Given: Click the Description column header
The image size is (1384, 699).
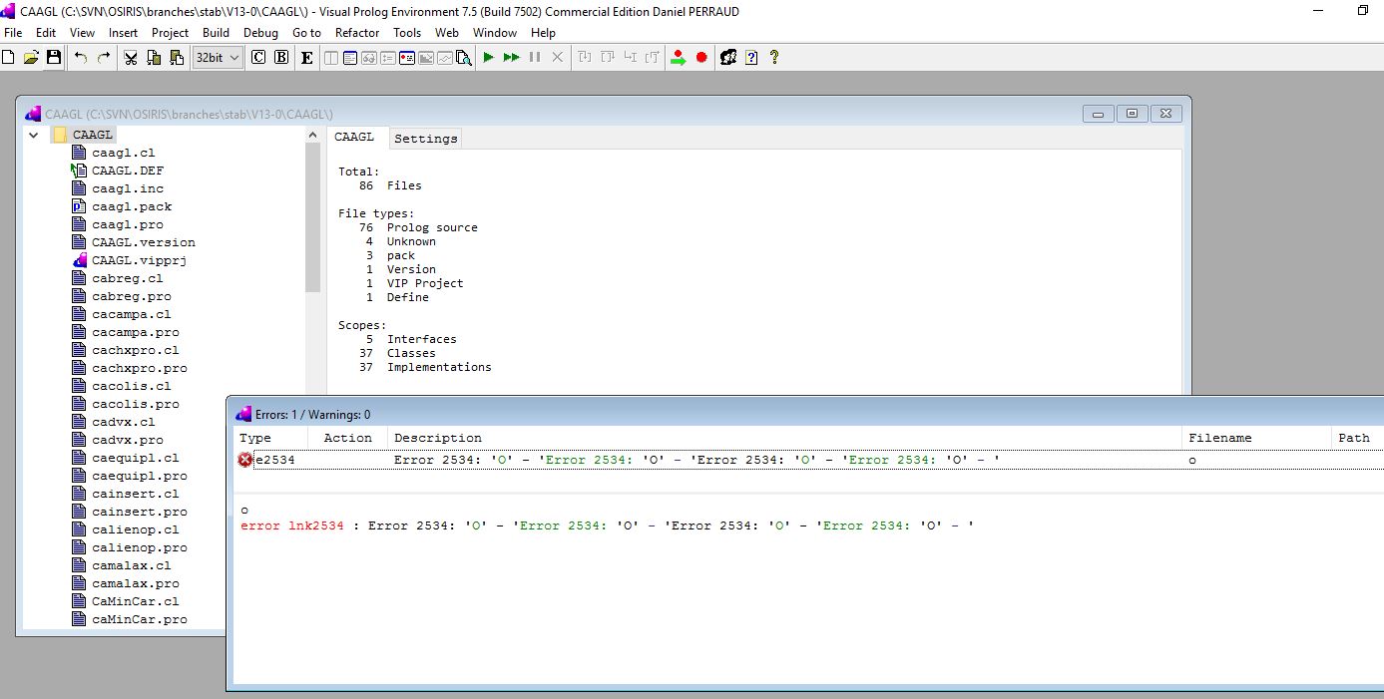Looking at the screenshot, I should (783, 438).
